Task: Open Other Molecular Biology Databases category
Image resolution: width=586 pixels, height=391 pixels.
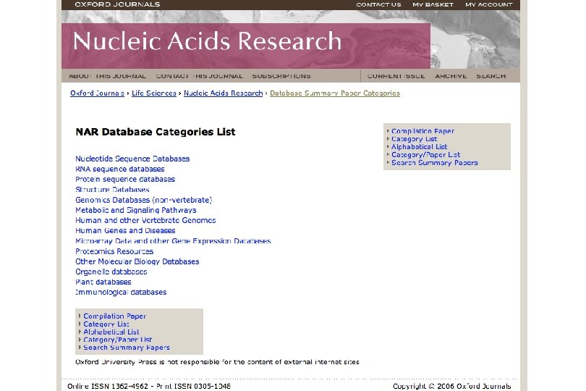Action: click(137, 261)
